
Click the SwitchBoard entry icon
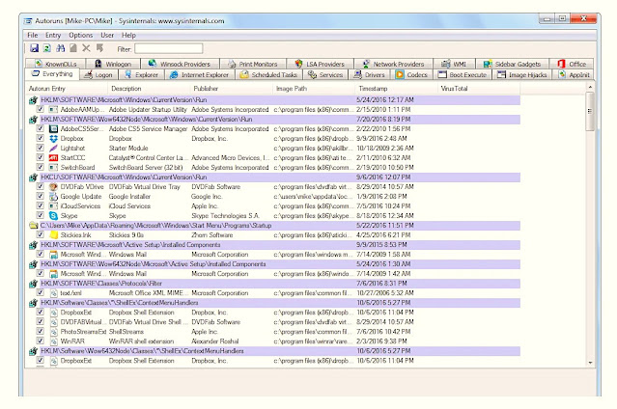[x=53, y=168]
